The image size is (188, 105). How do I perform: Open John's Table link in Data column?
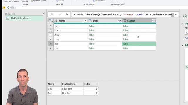point(91,26)
